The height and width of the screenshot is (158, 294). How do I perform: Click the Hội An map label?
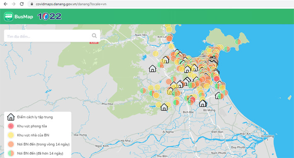pos(245,134)
